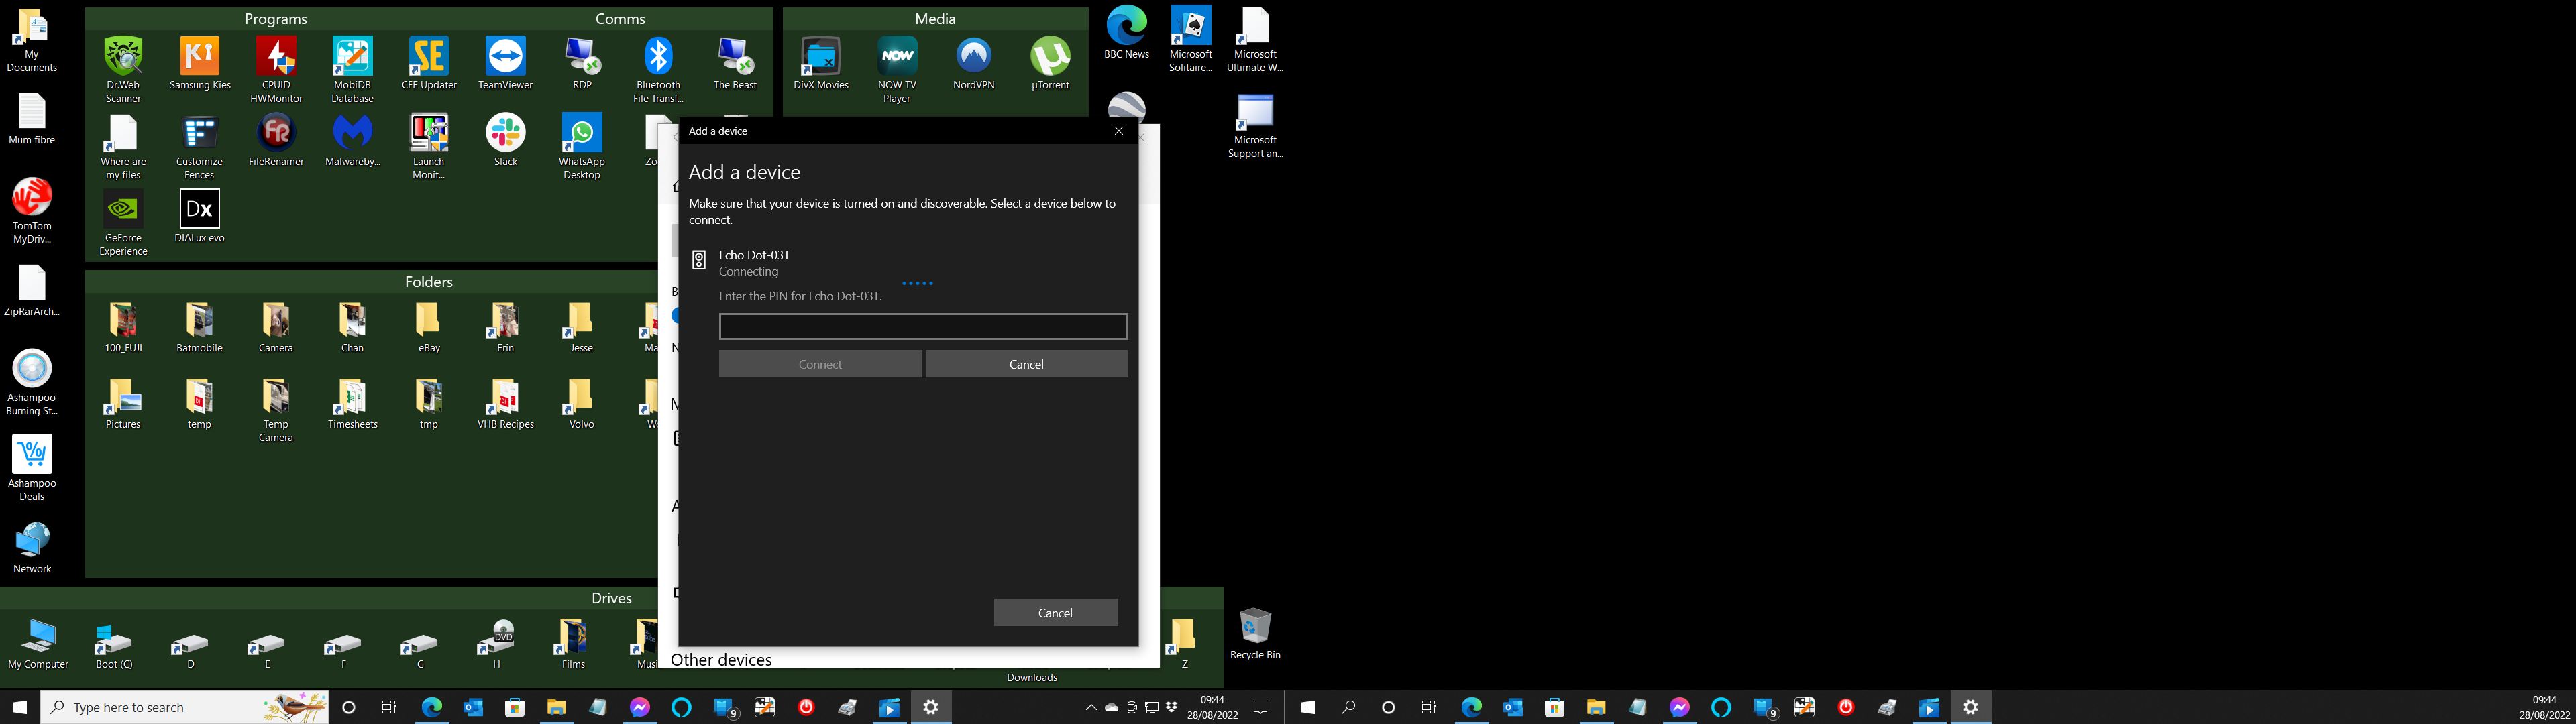Launch Malwarebytes from Programs fence
Viewport: 2576px width, 724px height.
(352, 134)
